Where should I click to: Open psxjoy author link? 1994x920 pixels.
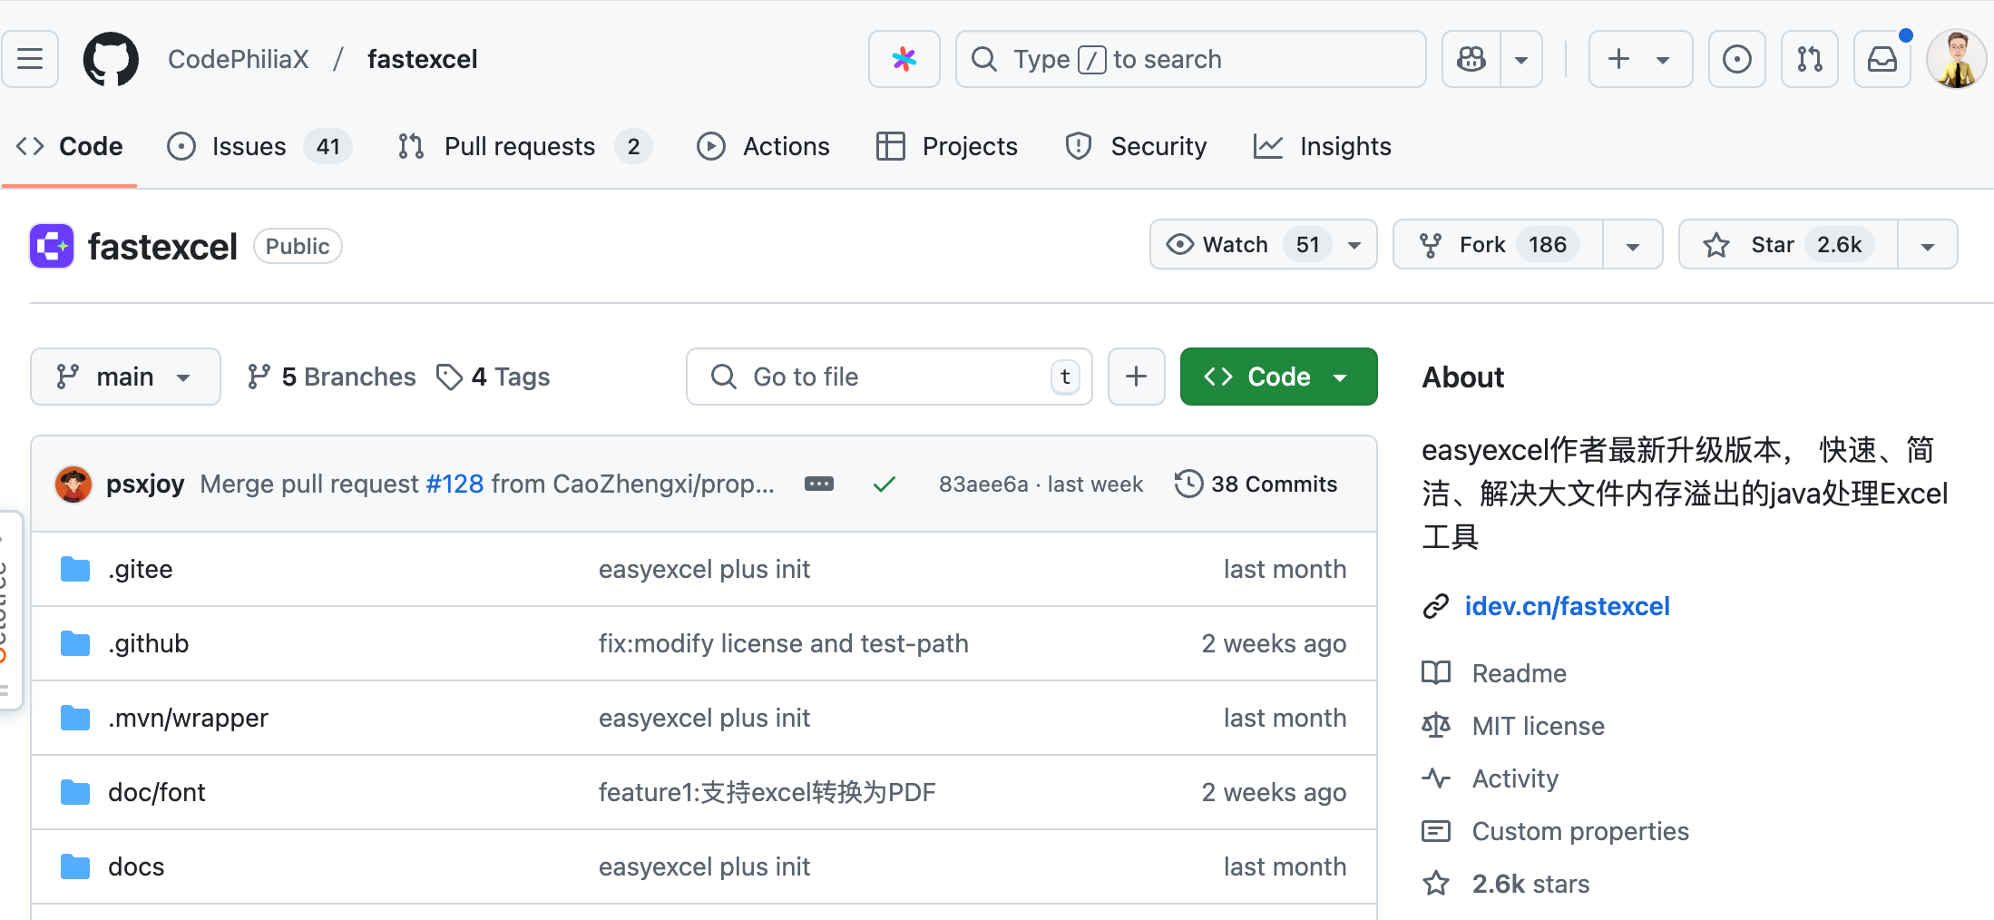pos(145,484)
